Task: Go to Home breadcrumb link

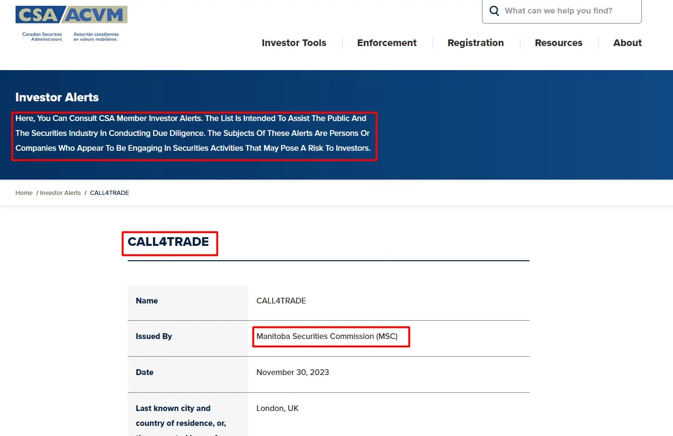Action: pyautogui.click(x=24, y=193)
